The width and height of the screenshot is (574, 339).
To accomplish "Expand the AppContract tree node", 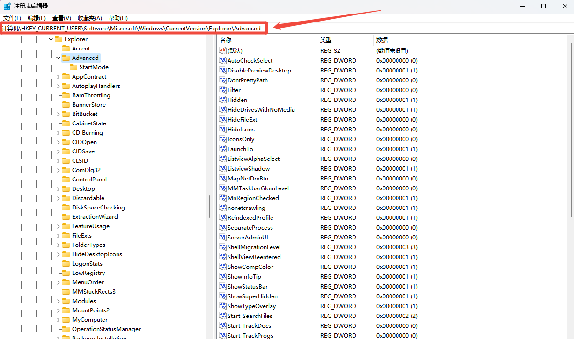I will (58, 77).
